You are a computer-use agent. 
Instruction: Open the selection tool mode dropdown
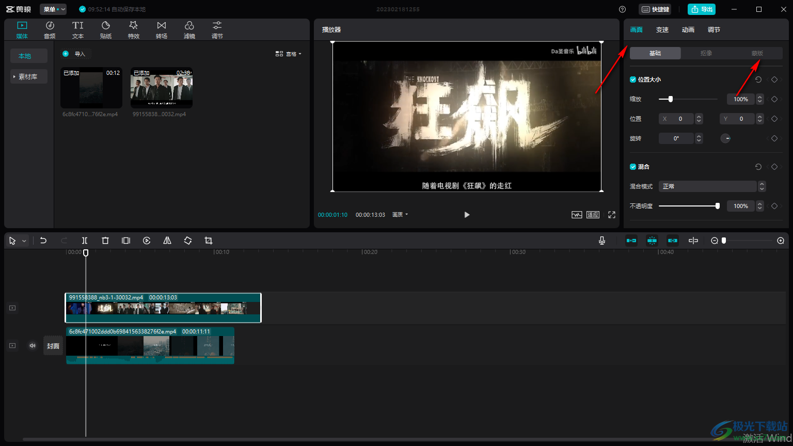[x=24, y=241]
